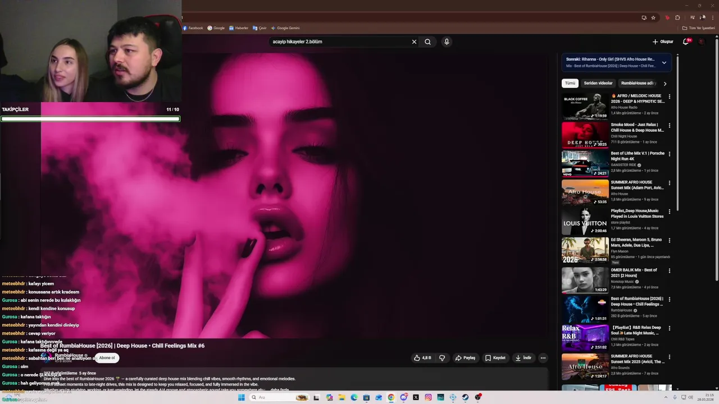Screen dimensions: 719x404
Task: Expand the Sonraki mix playlist panel
Action: point(664,62)
